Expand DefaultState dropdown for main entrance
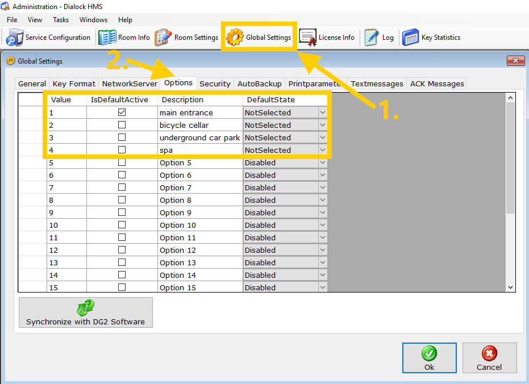 click(322, 112)
